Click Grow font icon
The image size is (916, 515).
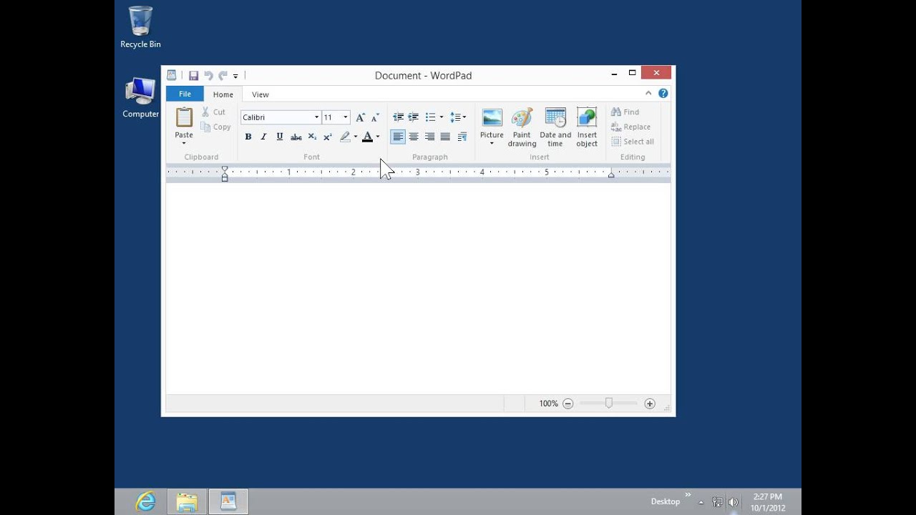[x=360, y=117]
